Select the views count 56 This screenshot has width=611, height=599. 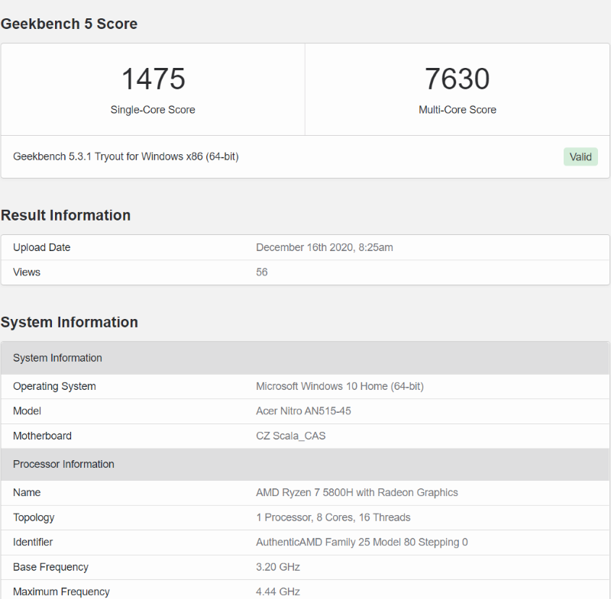pyautogui.click(x=261, y=272)
